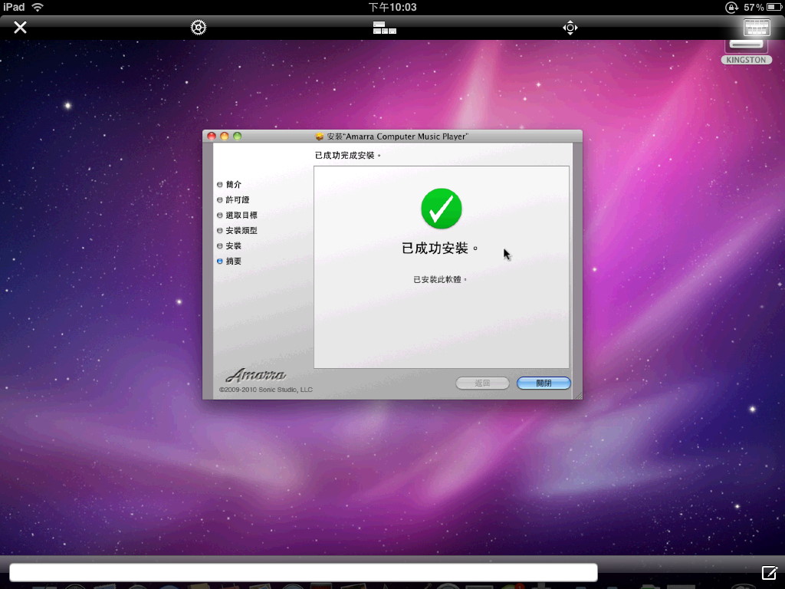785x589 pixels.
Task: Click the ©2009-2010 Sonic Studio, LLC text
Action: click(266, 390)
